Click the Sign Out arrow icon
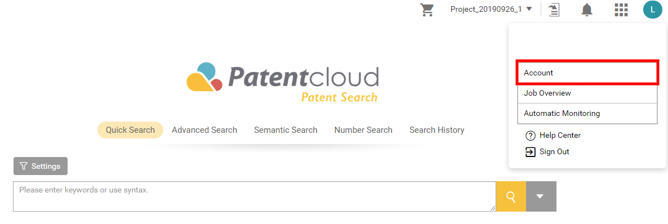The image size is (668, 224). click(531, 152)
